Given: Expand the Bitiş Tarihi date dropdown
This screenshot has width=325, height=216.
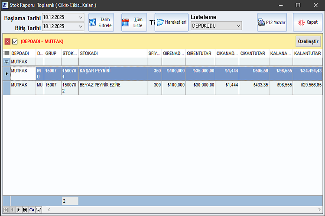Looking at the screenshot, I should (81, 26).
